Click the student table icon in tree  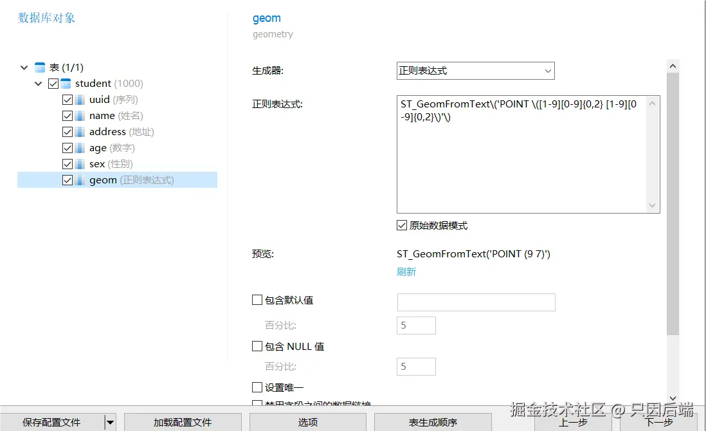tap(65, 83)
